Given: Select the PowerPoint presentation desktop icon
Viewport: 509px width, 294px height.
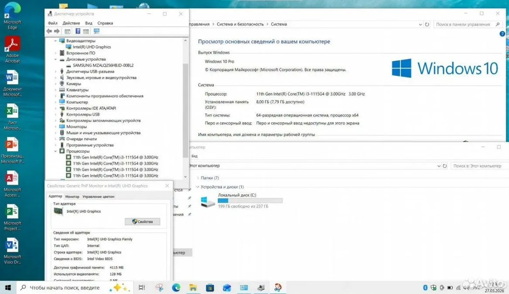Looking at the screenshot, I should pos(12,150).
